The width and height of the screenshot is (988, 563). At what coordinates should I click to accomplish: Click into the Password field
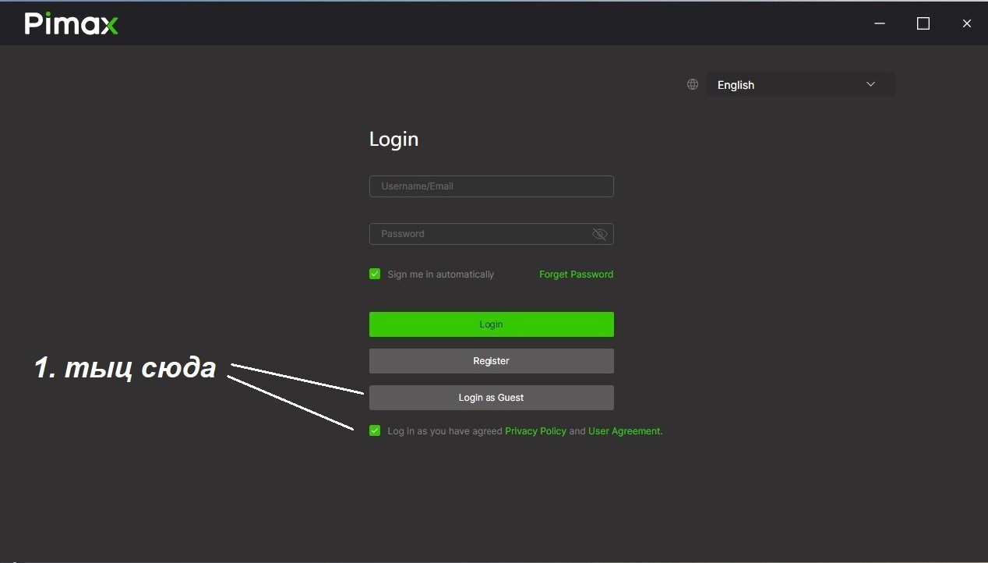click(479, 234)
